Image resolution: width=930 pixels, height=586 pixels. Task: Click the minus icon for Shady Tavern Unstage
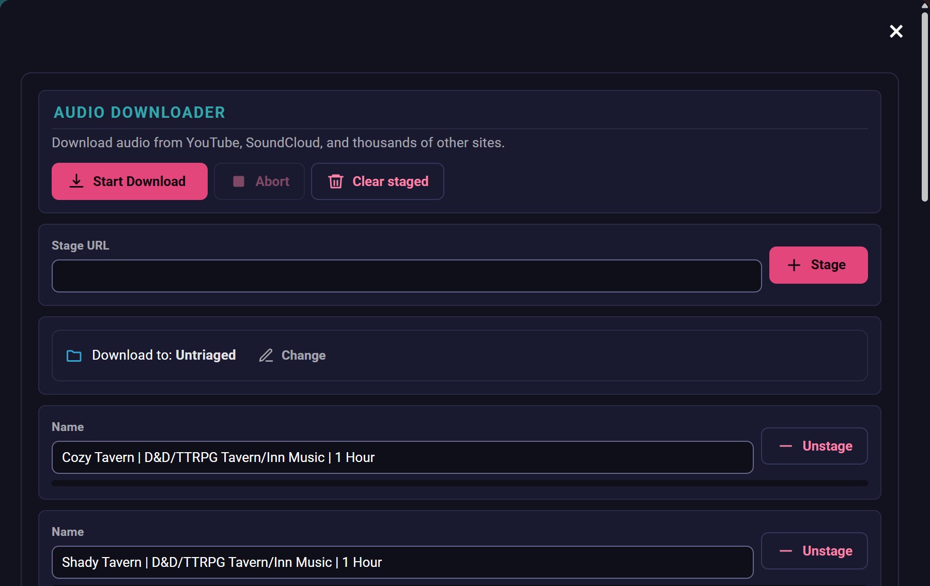pyautogui.click(x=786, y=551)
